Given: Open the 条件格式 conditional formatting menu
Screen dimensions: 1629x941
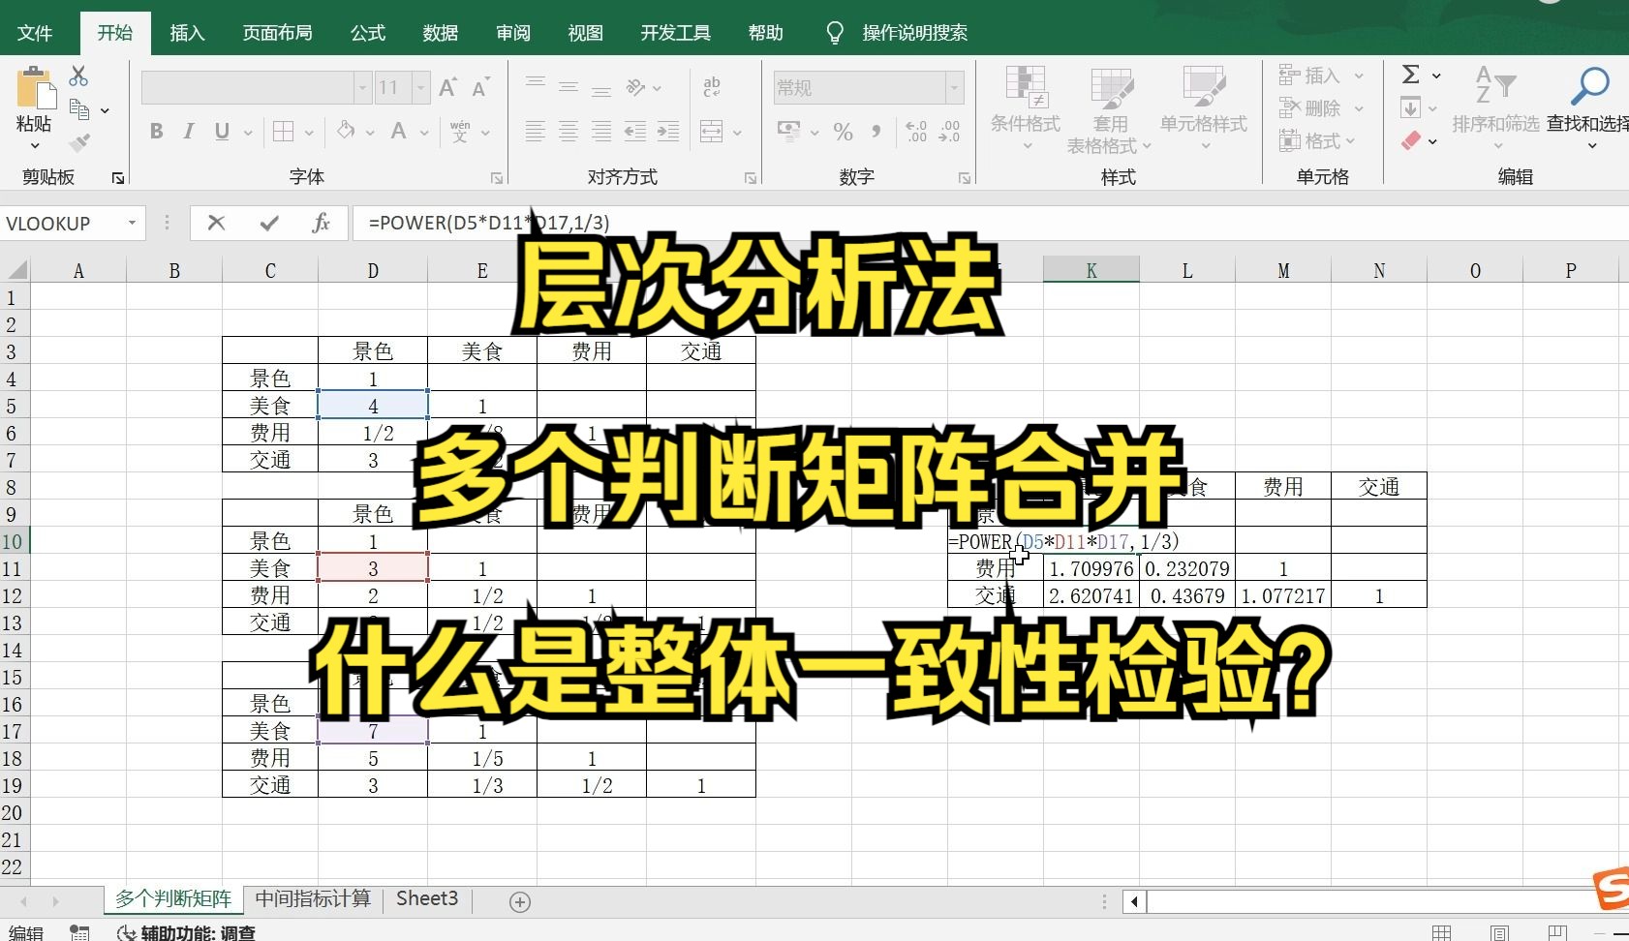Looking at the screenshot, I should tap(1026, 108).
